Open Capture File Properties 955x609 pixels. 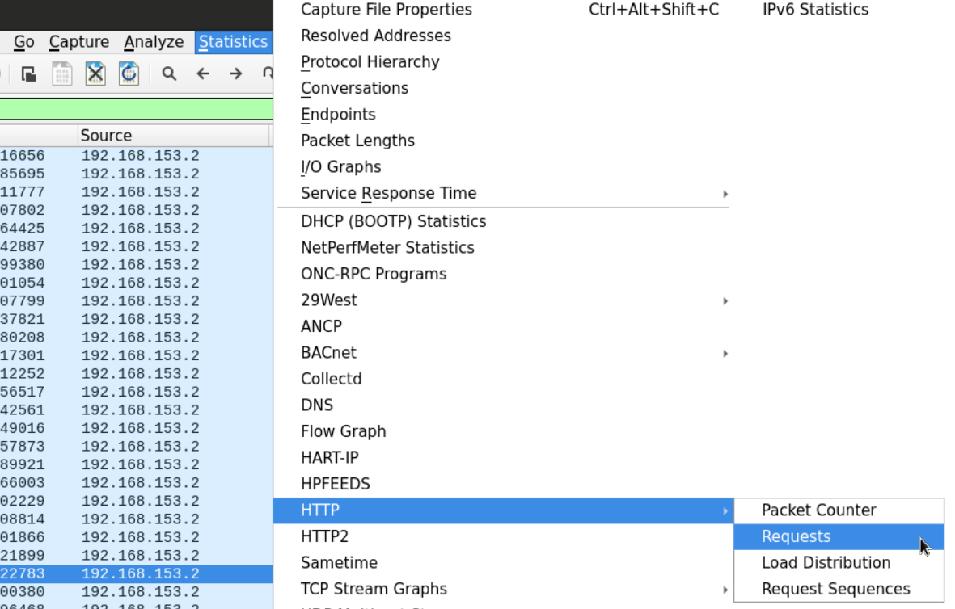387,10
